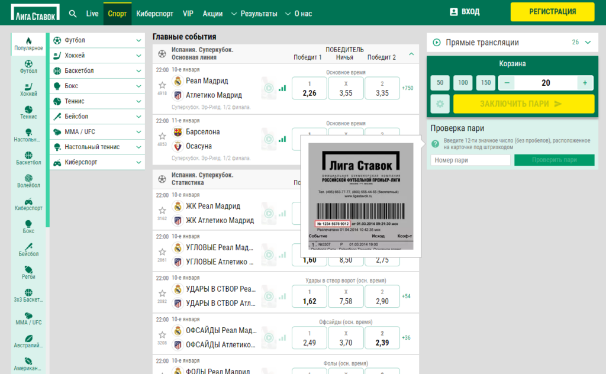Viewport: 606px width, 374px height.
Task: Click the Номер пари input field
Action: click(x=470, y=160)
